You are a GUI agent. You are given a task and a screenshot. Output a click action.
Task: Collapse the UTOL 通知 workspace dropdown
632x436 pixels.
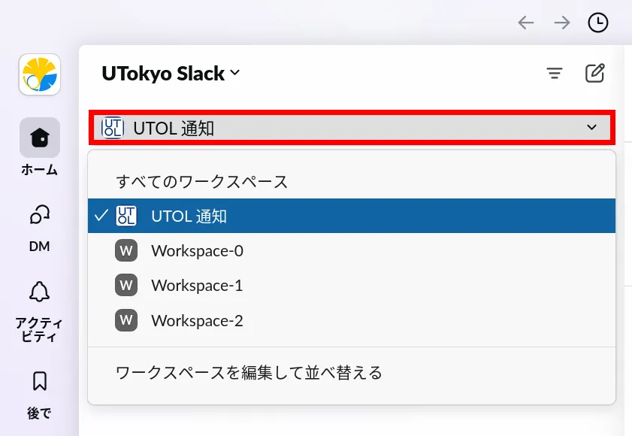pos(353,128)
